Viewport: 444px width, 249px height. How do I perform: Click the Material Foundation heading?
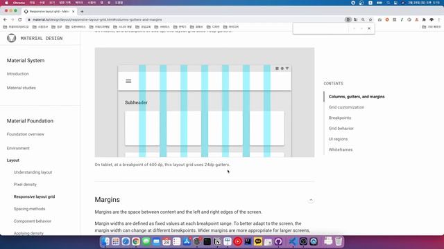pos(30,121)
